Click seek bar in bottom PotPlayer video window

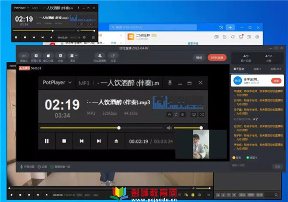point(100,188)
